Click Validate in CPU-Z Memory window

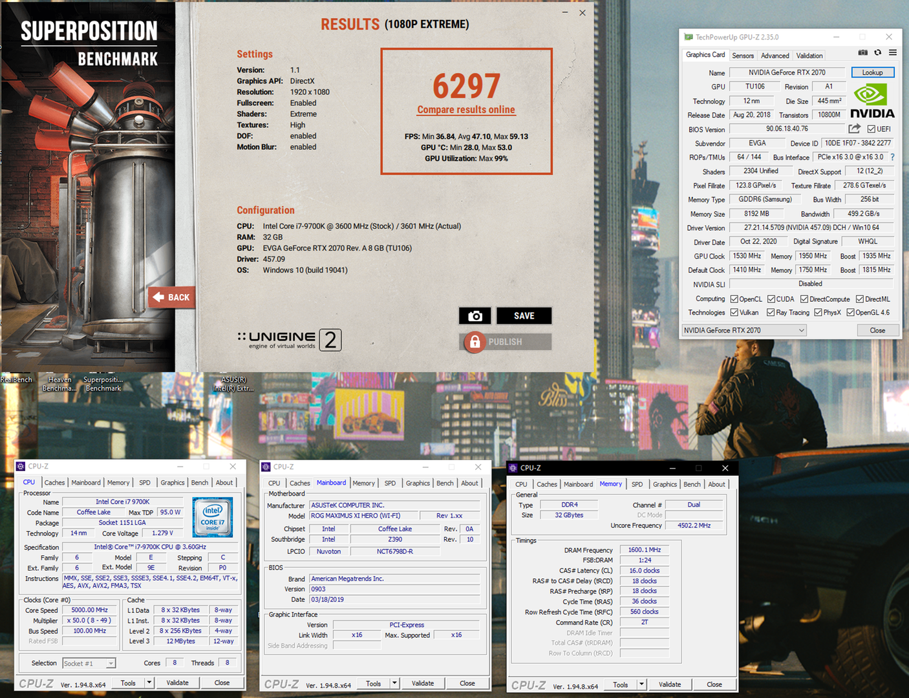click(670, 684)
